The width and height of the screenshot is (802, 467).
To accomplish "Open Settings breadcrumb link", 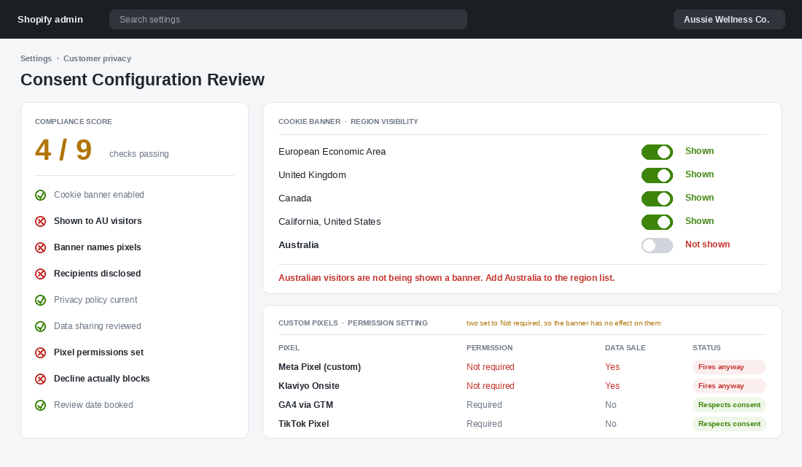I will tap(36, 58).
